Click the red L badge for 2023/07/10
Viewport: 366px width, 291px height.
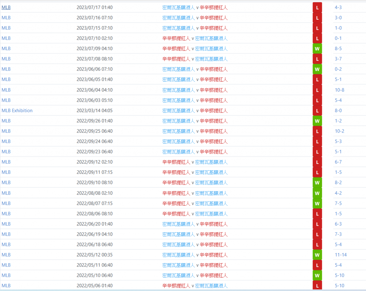(317, 39)
